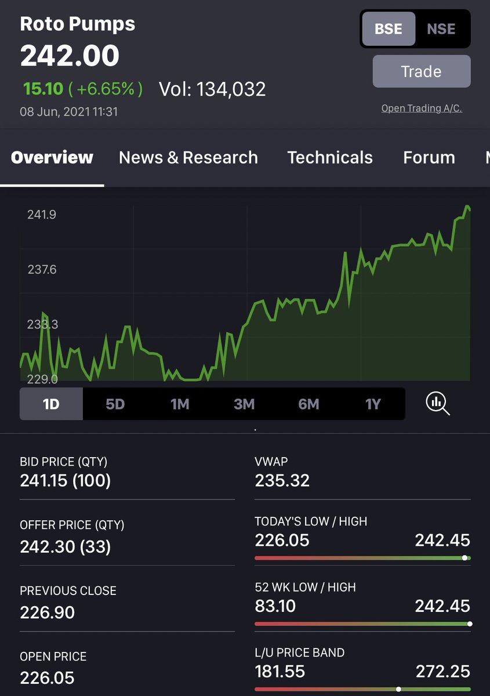This screenshot has width=490, height=696.
Task: Tap the bid price 241.15 (100)
Action: coord(66,480)
